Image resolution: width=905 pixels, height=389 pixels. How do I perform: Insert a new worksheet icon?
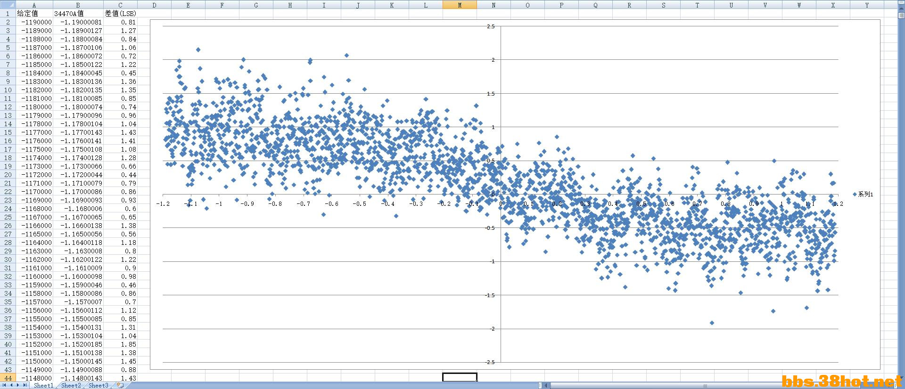point(120,385)
